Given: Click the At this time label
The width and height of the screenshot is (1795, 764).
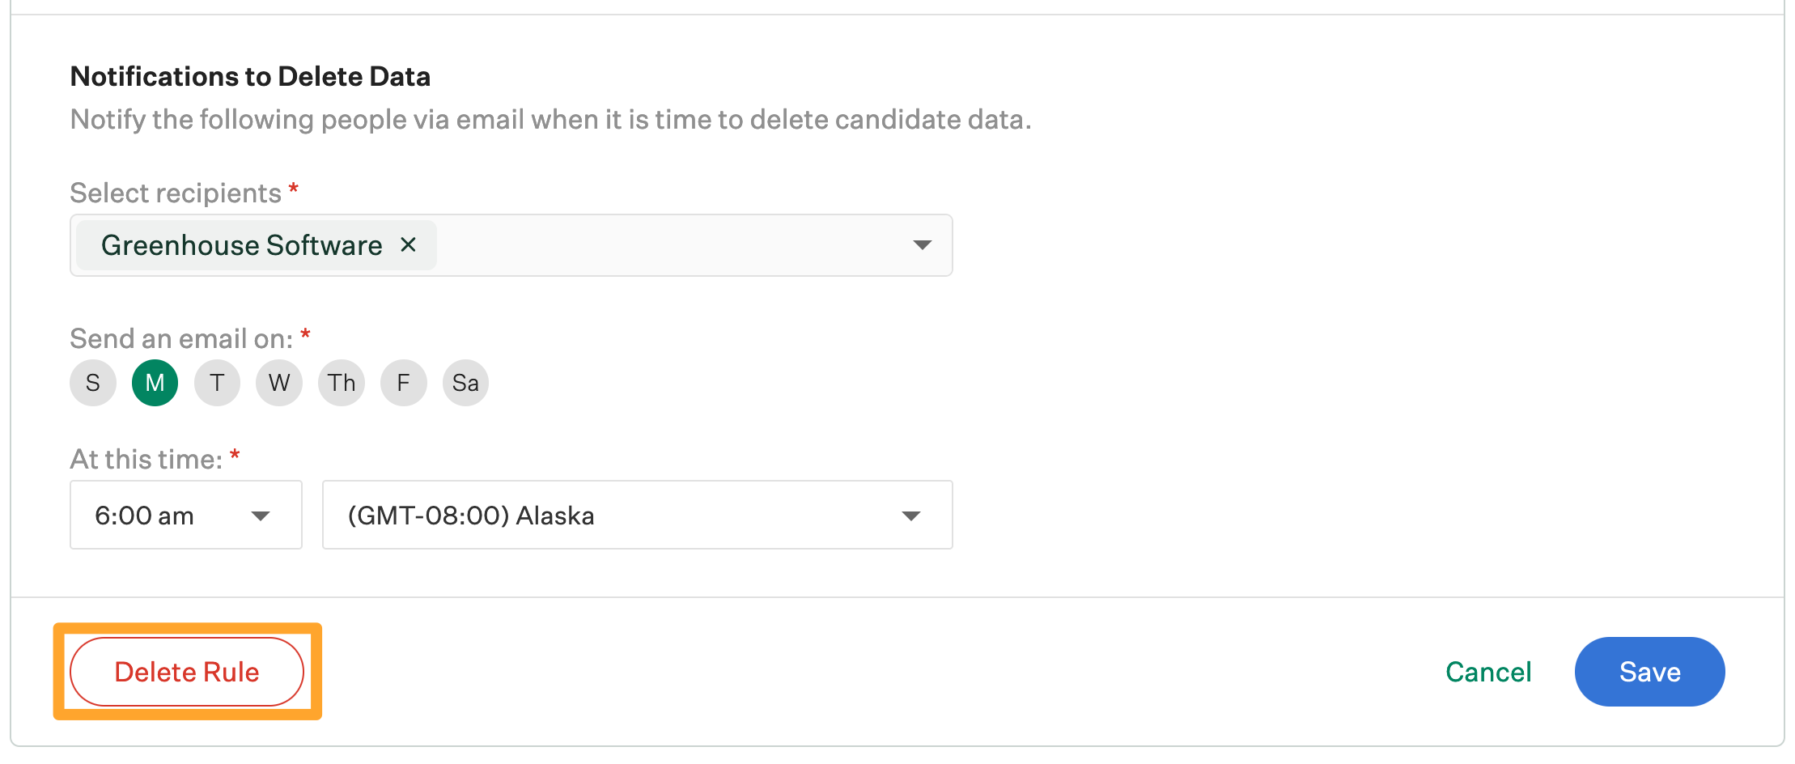Looking at the screenshot, I should (x=146, y=459).
